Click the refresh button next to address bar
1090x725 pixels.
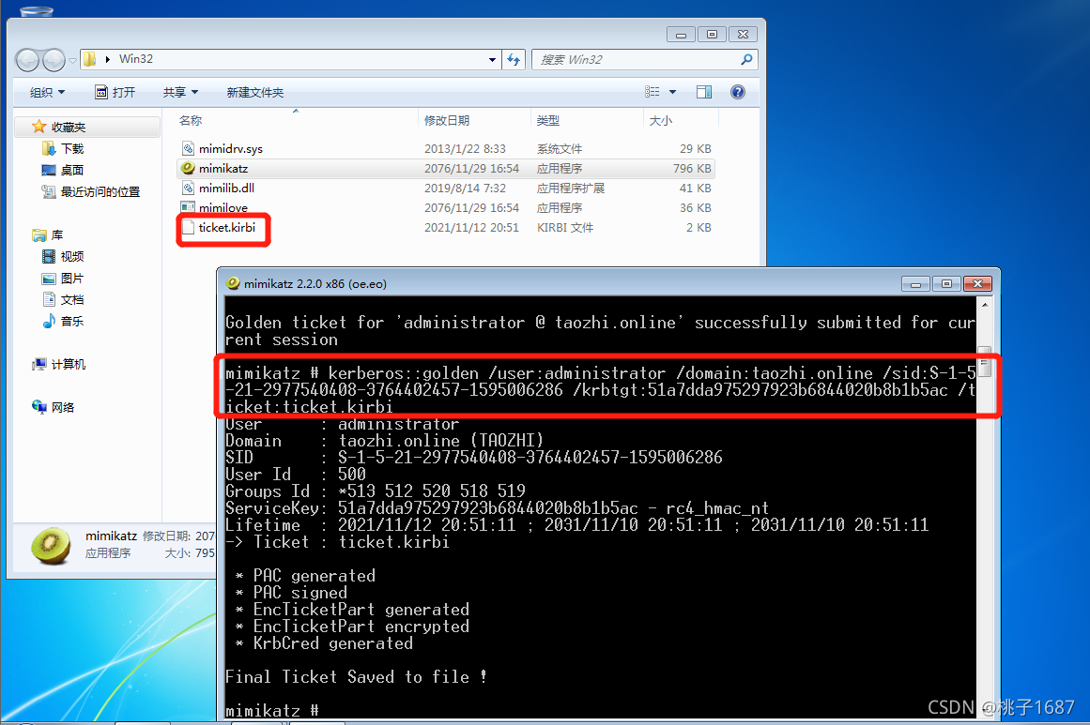point(514,60)
